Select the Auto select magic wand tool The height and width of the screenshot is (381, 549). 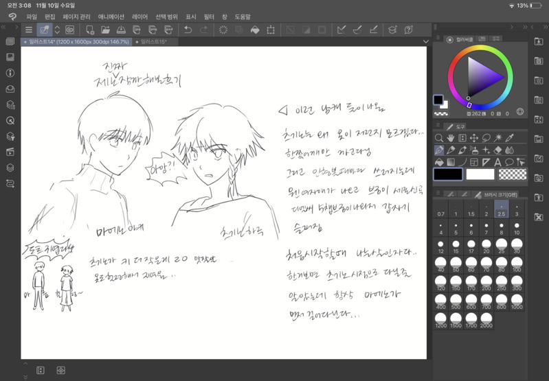click(x=497, y=138)
